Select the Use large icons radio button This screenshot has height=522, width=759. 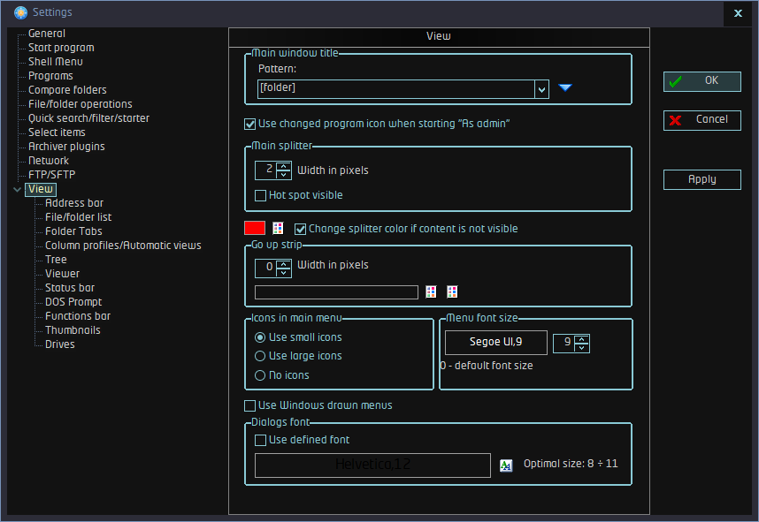tap(260, 356)
